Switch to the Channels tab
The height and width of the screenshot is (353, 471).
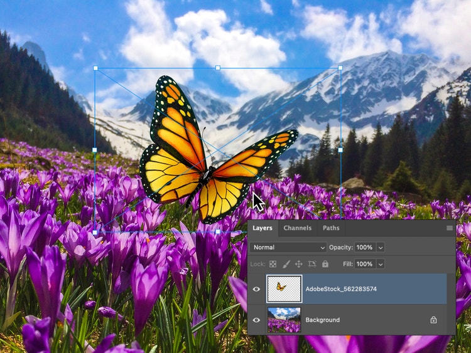(x=298, y=228)
